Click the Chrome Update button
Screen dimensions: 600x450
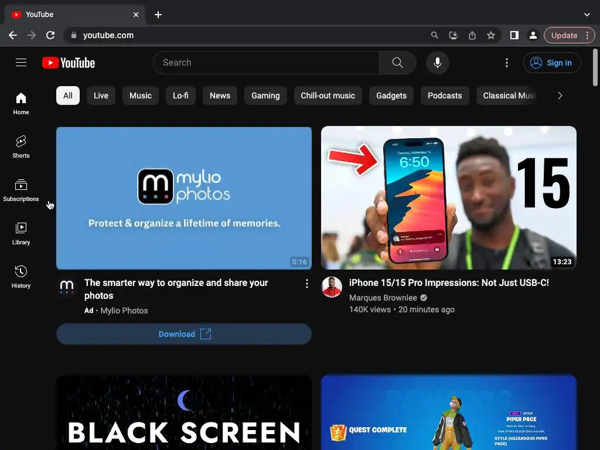point(564,35)
